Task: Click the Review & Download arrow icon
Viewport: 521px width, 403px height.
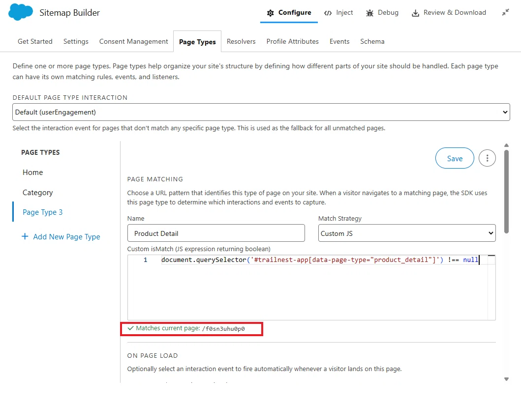Action: point(415,13)
